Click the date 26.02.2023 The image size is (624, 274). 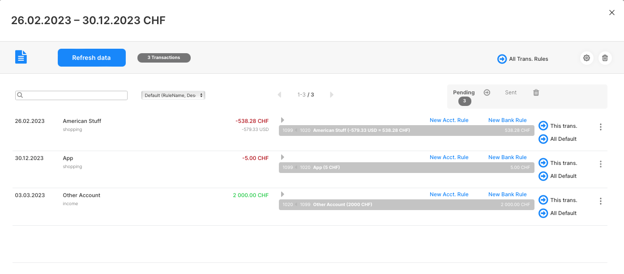click(30, 121)
